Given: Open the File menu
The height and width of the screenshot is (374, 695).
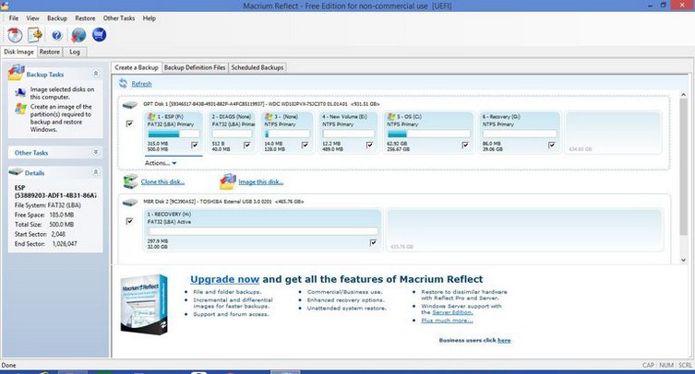Looking at the screenshot, I should pos(14,18).
